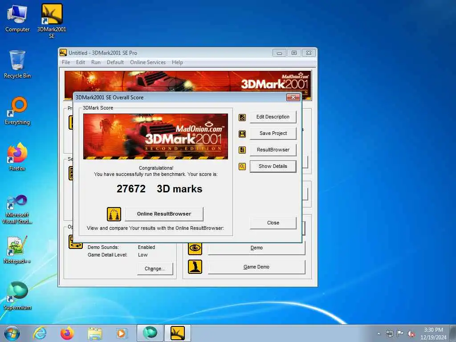Launch Internet Explorer from the taskbar

[x=40, y=333]
